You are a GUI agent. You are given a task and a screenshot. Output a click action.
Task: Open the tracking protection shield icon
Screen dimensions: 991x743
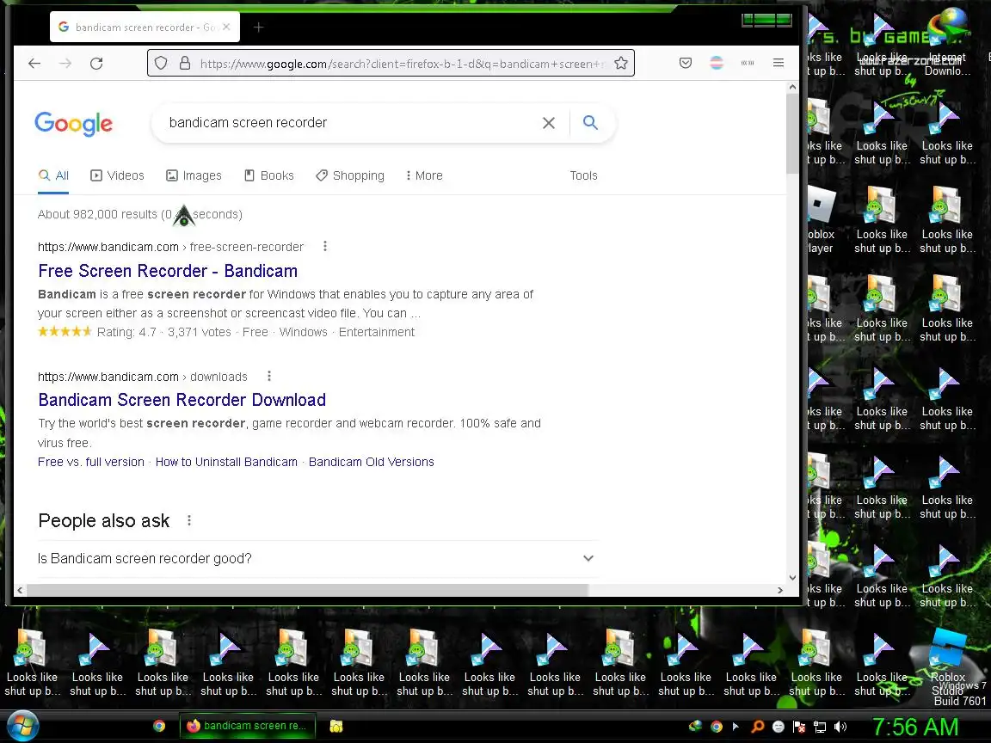click(161, 63)
